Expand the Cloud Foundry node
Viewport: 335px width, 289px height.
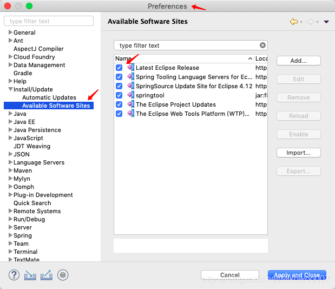pos(10,57)
